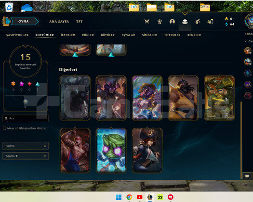Open the chat bubble icon
The image size is (253, 202).
tap(247, 176)
